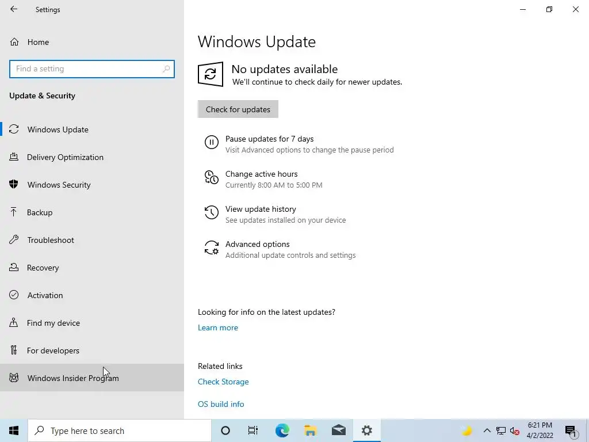Screen dimensions: 589x442
Task: Click the Learn more link
Action: click(x=218, y=327)
